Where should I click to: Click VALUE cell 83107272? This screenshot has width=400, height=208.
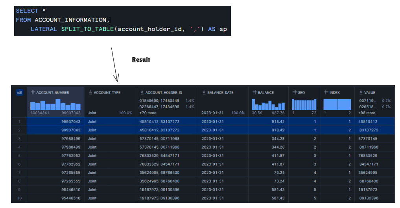point(369,130)
